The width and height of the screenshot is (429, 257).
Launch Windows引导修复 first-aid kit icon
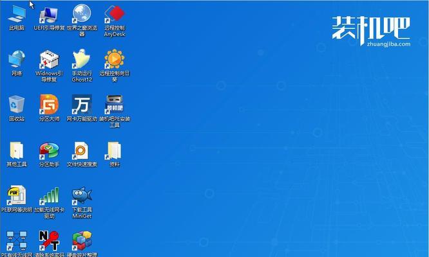coord(49,59)
